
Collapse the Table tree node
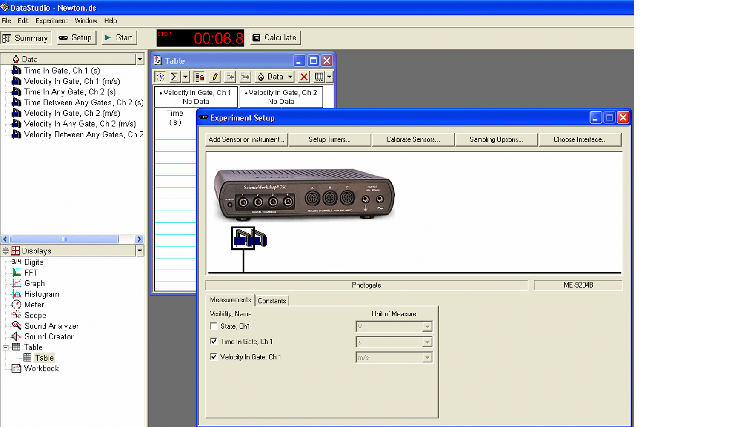coord(6,347)
